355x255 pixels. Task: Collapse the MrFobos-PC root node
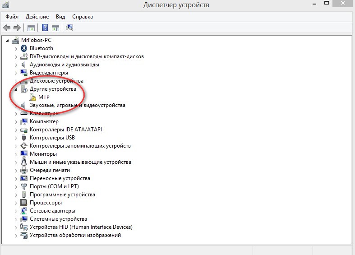point(7,41)
